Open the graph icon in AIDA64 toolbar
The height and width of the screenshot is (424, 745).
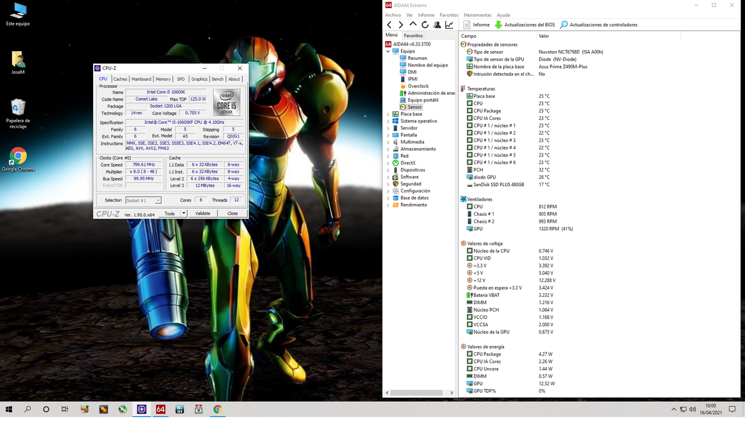coord(449,25)
